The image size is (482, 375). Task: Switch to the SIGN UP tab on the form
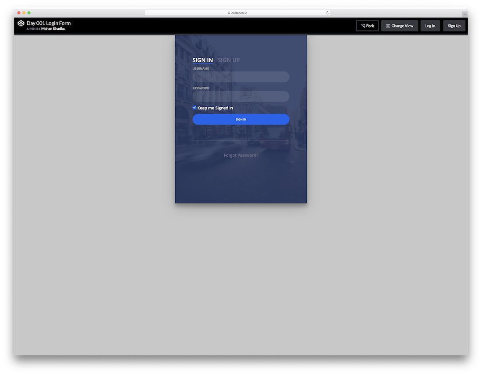tap(228, 60)
